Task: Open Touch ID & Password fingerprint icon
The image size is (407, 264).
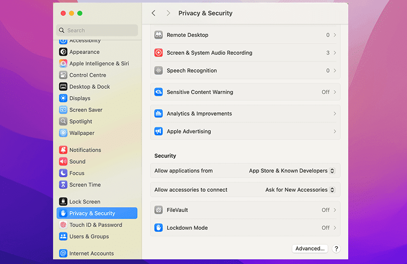Action: [x=63, y=225]
